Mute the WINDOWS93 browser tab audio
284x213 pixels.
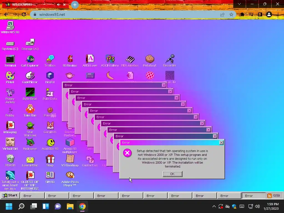pyautogui.click(x=58, y=4)
